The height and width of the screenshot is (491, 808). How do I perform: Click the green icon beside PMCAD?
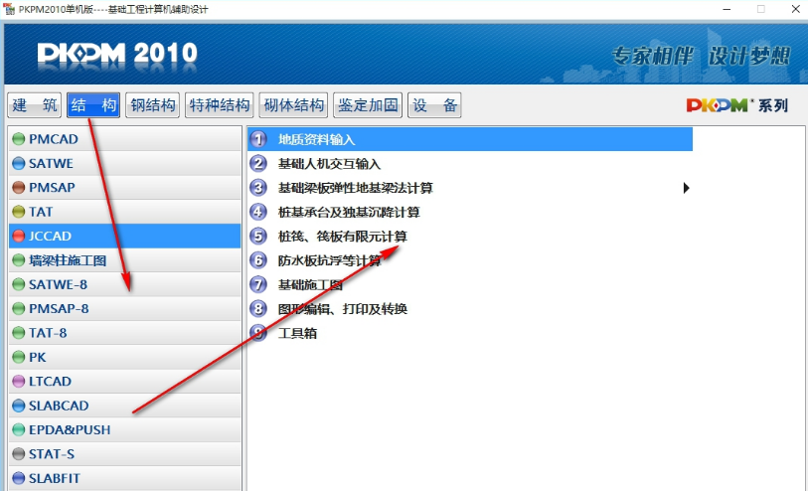tap(19, 139)
